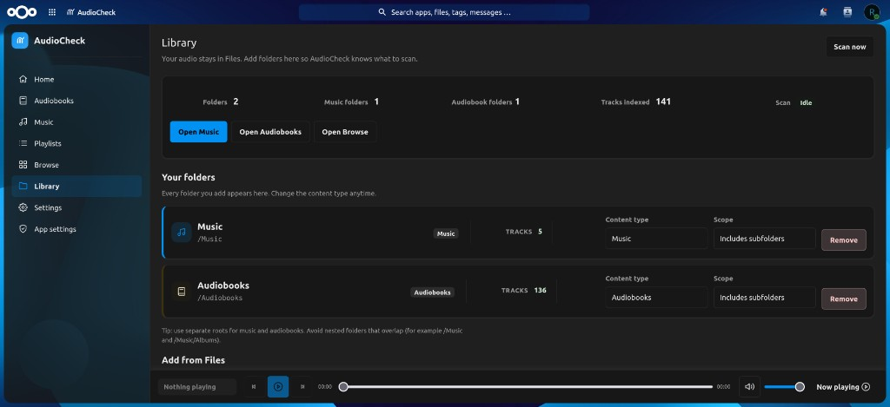The height and width of the screenshot is (407, 890).
Task: Click the /Audiobooks path text
Action: (x=220, y=299)
